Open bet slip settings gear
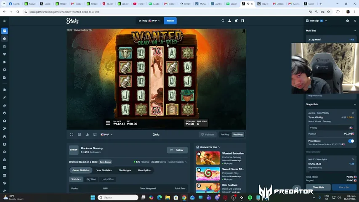Viewport: 359px width, 202px height. [x=348, y=21]
